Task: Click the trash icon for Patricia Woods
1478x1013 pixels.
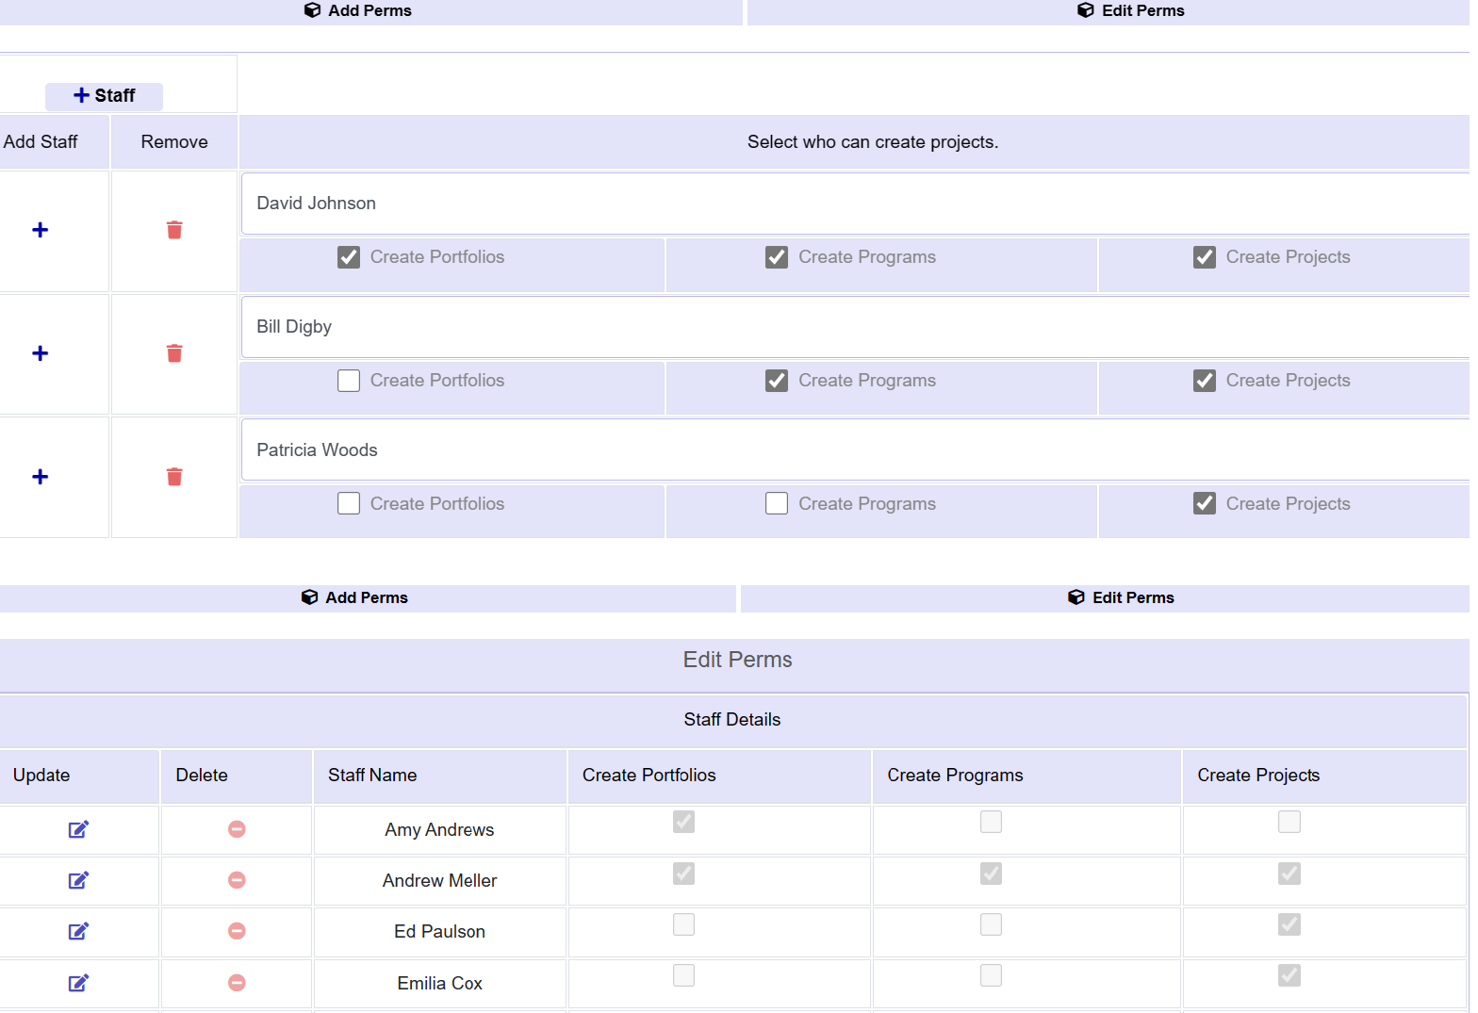Action: point(174,477)
